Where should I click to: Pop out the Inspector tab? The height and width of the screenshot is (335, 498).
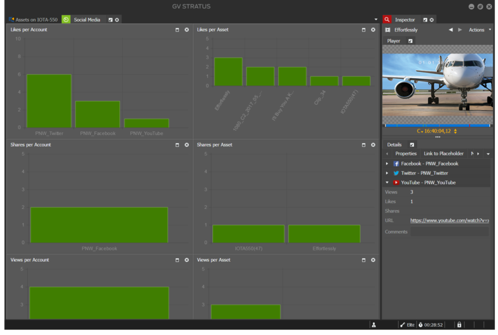click(x=425, y=20)
